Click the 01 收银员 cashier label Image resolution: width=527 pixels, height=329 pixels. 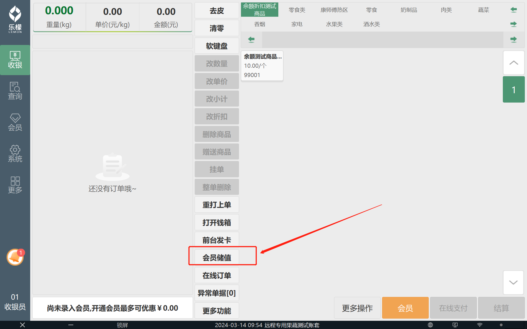click(x=15, y=302)
